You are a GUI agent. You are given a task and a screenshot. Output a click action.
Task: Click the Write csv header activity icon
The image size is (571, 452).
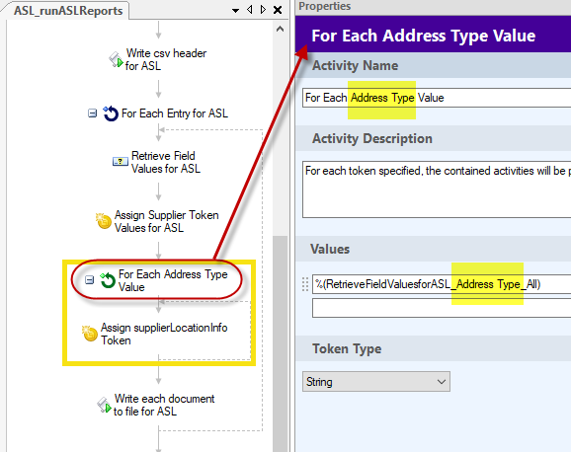point(117,59)
